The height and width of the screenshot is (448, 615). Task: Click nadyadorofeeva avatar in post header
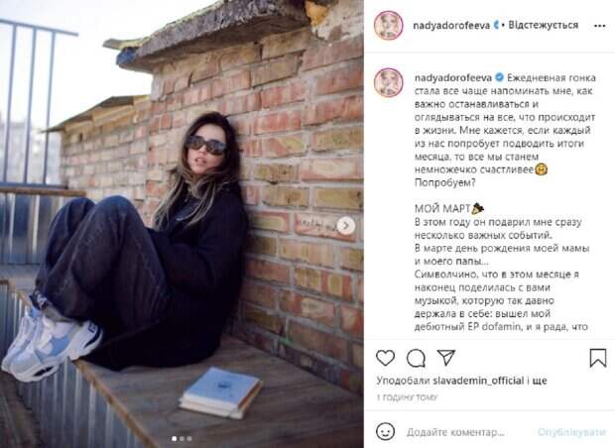pos(388,26)
